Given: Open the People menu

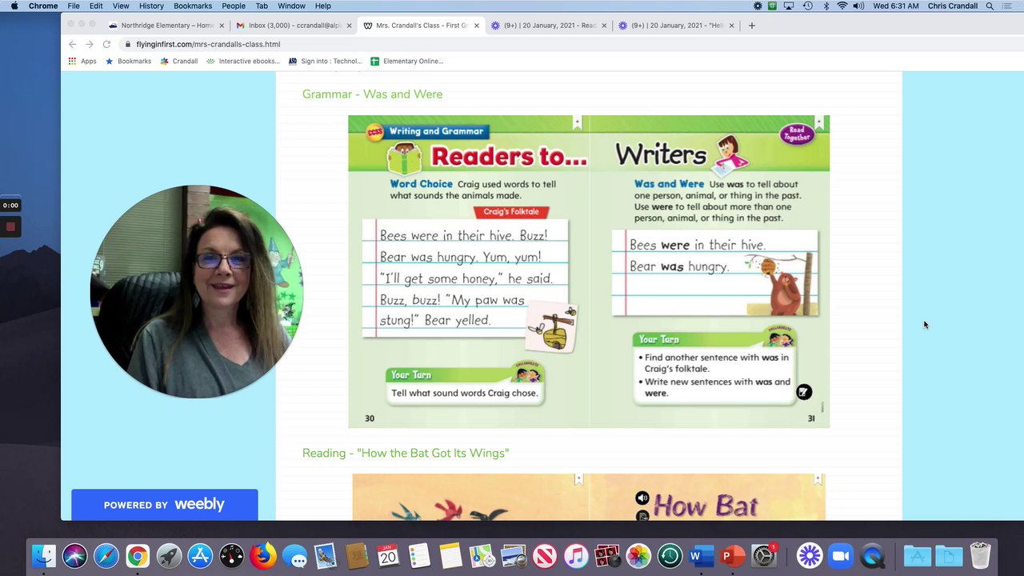Looking at the screenshot, I should tap(234, 6).
